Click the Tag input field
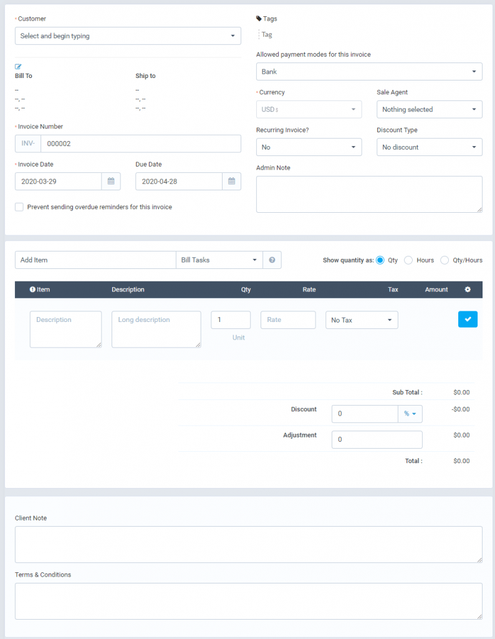The image size is (495, 639). tap(267, 35)
